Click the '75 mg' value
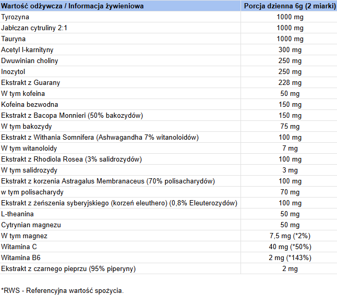The height and width of the screenshot is (295, 337). (x=290, y=127)
